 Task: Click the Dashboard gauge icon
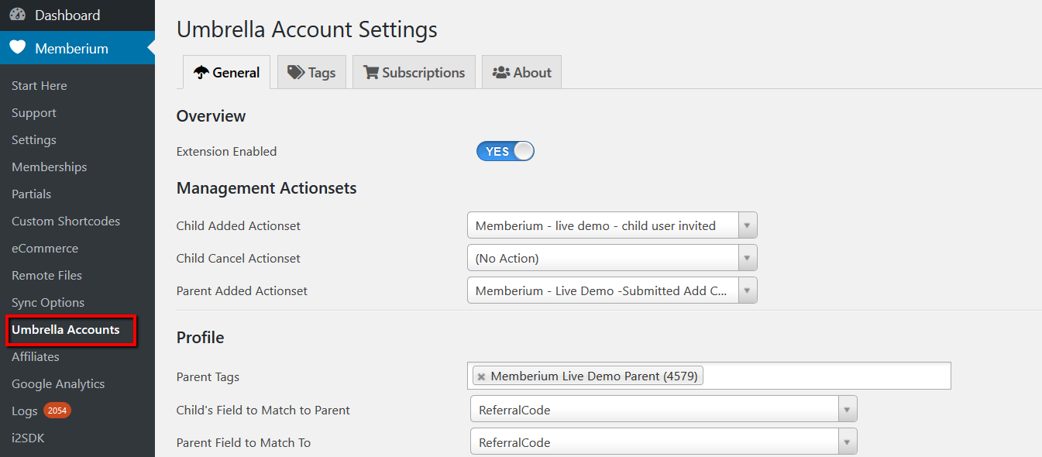click(x=18, y=15)
